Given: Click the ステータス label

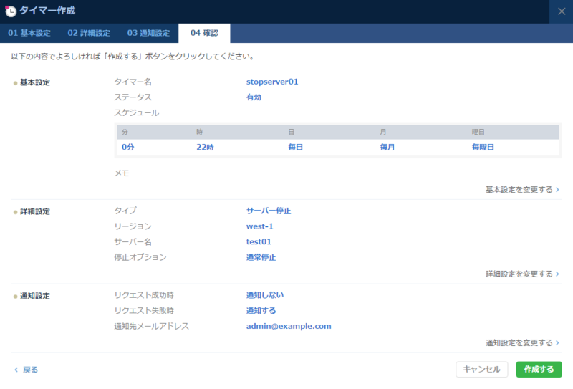Looking at the screenshot, I should click(133, 97).
